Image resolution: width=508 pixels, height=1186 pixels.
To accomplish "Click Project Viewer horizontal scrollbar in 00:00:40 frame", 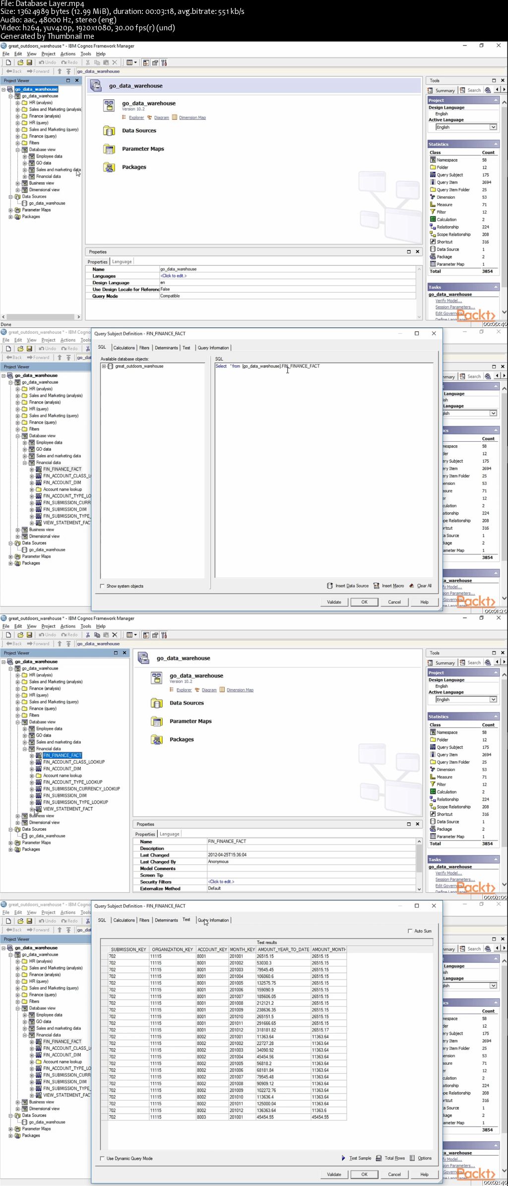I will pyautogui.click(x=41, y=316).
